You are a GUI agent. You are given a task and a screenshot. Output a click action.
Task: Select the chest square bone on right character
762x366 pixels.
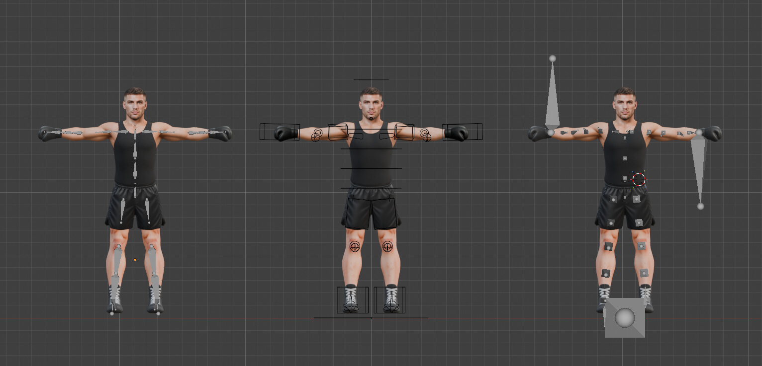pyautogui.click(x=625, y=158)
